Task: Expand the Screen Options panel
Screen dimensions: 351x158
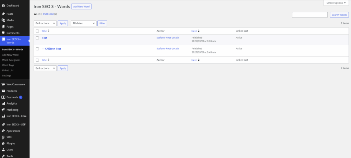Action: click(x=336, y=3)
